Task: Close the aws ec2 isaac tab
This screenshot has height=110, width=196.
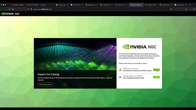Action: (186, 5)
